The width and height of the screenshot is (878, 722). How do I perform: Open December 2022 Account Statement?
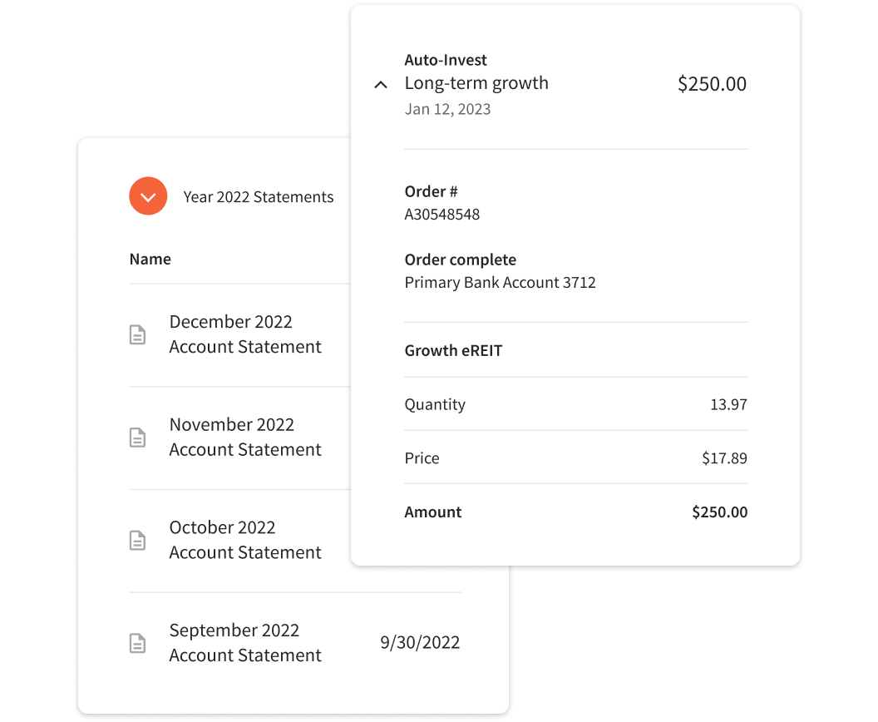[x=245, y=334]
